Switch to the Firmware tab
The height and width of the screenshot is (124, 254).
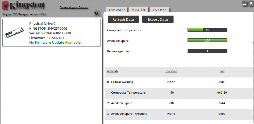coord(116,10)
